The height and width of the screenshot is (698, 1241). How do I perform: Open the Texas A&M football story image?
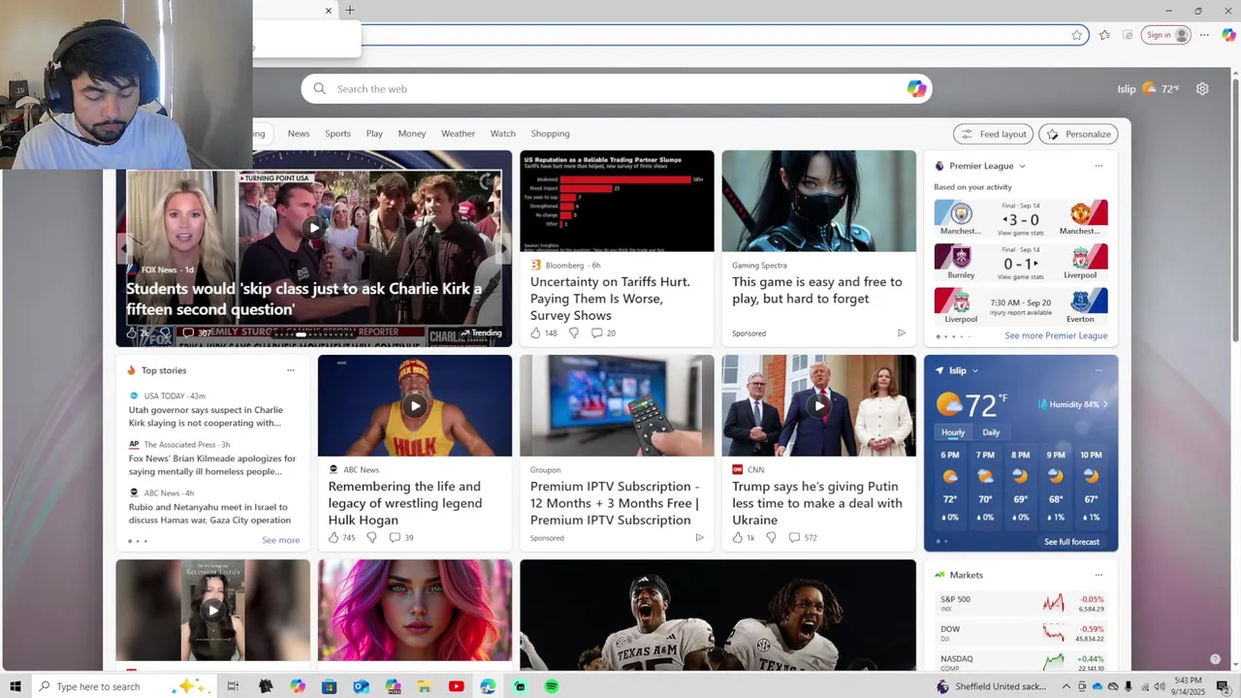pos(717,615)
